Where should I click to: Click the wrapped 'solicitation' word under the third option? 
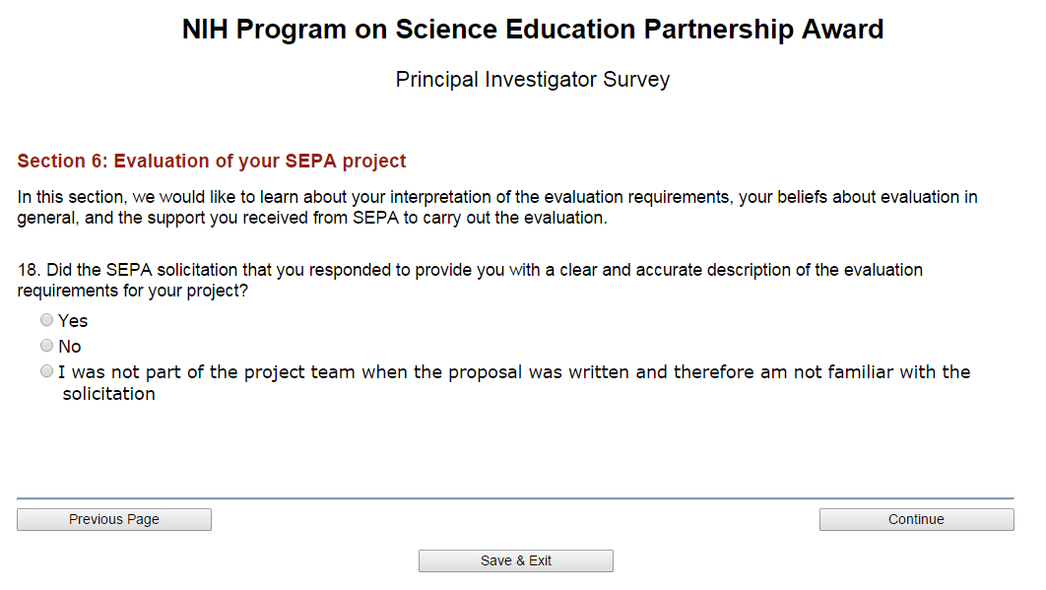pyautogui.click(x=108, y=394)
